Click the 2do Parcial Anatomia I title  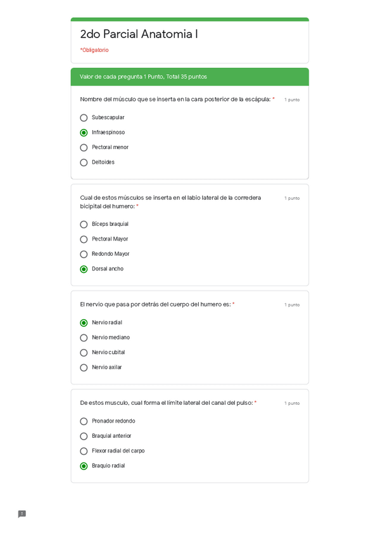pos(139,34)
